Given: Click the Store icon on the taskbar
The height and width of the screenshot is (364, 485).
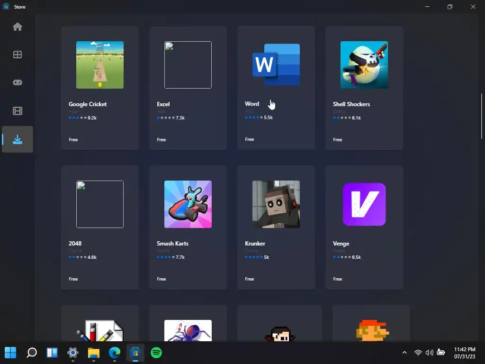Looking at the screenshot, I should point(135,353).
